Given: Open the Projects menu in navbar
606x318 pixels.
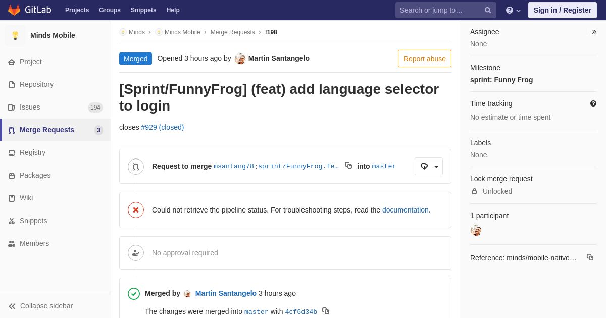Looking at the screenshot, I should [x=77, y=10].
